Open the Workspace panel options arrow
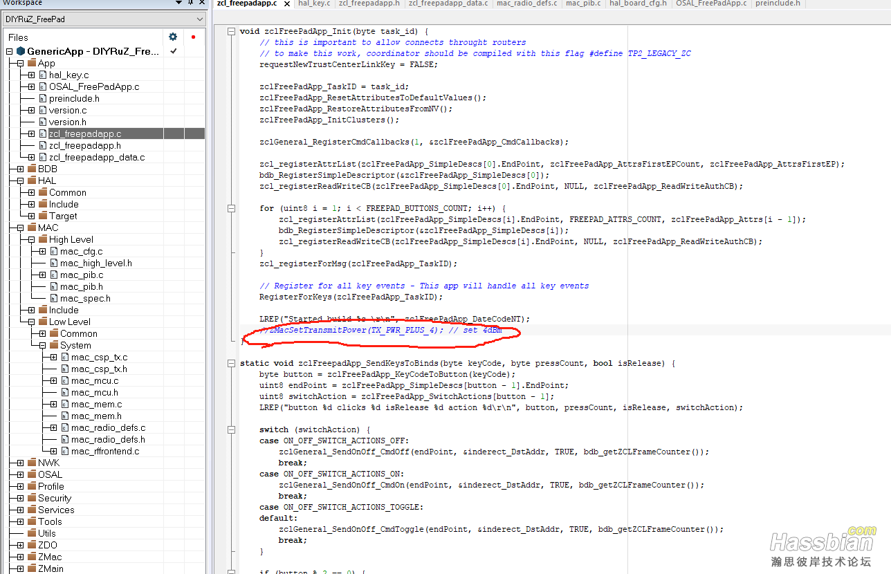The height and width of the screenshot is (574, 891). coord(178,3)
